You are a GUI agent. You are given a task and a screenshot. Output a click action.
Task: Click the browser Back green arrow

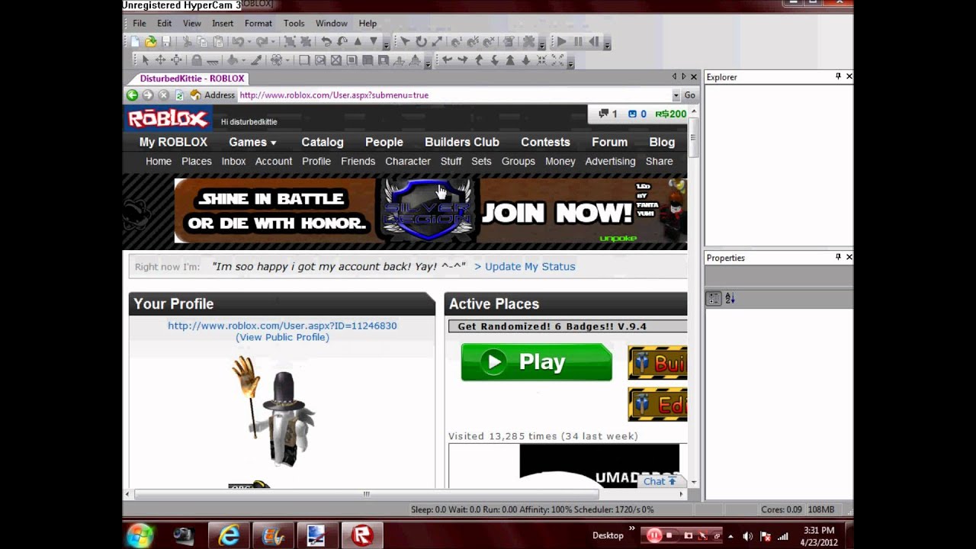pyautogui.click(x=132, y=95)
